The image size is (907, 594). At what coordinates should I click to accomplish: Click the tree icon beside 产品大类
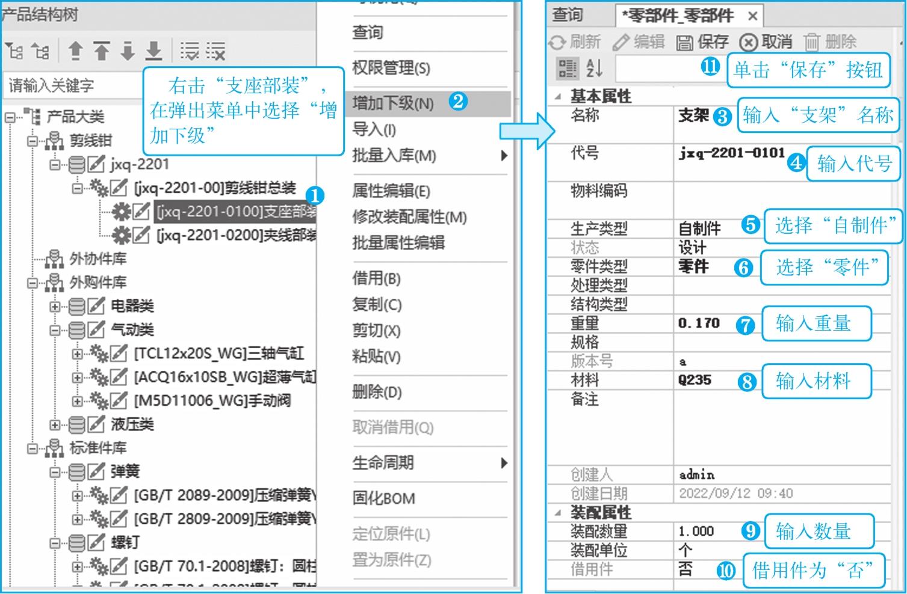pyautogui.click(x=33, y=116)
